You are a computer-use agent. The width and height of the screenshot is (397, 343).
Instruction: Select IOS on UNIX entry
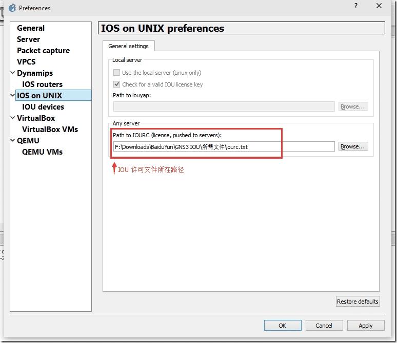coord(53,96)
